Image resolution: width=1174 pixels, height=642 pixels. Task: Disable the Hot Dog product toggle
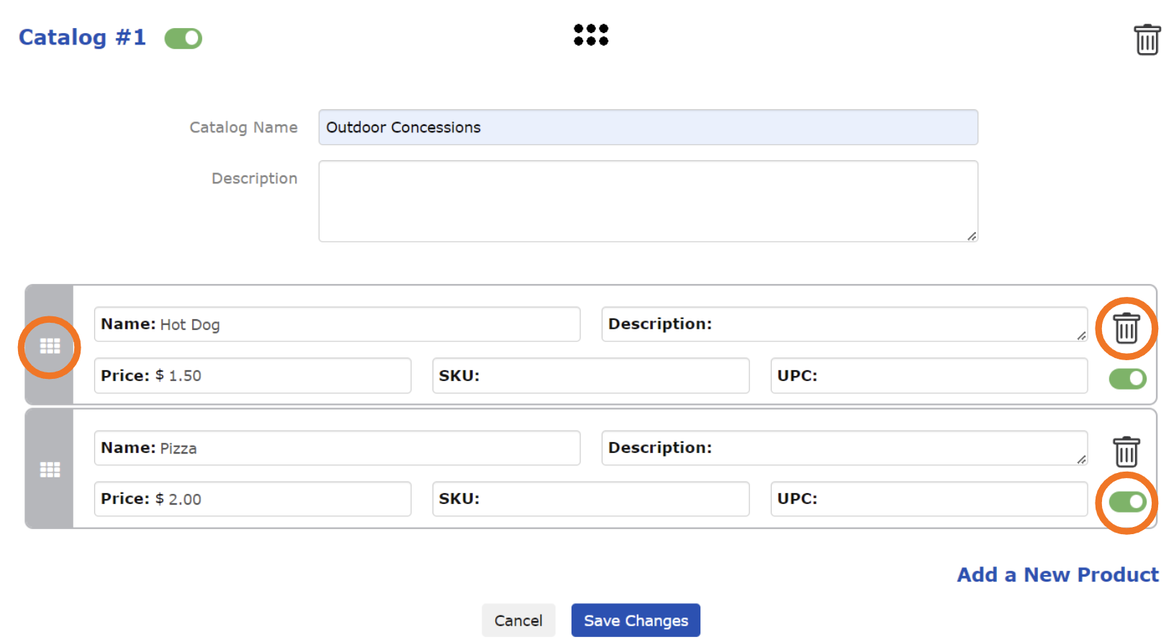tap(1126, 378)
